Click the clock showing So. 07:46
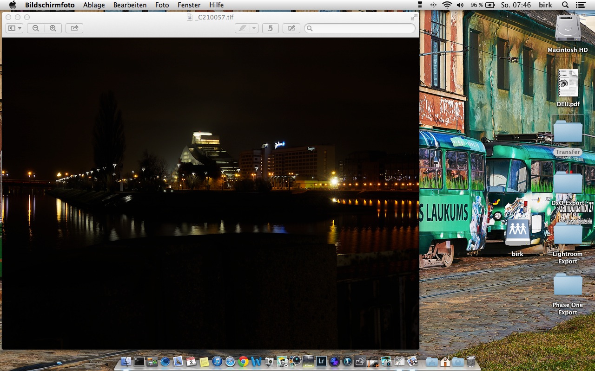This screenshot has width=595, height=371. pyautogui.click(x=516, y=5)
